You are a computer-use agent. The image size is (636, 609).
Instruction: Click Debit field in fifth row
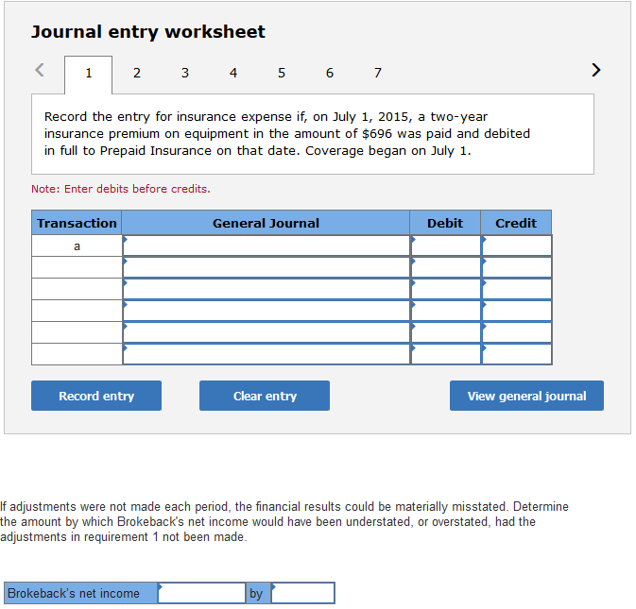[x=446, y=332]
